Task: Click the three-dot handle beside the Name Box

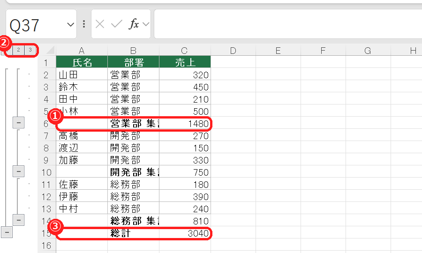Action: tap(84, 24)
